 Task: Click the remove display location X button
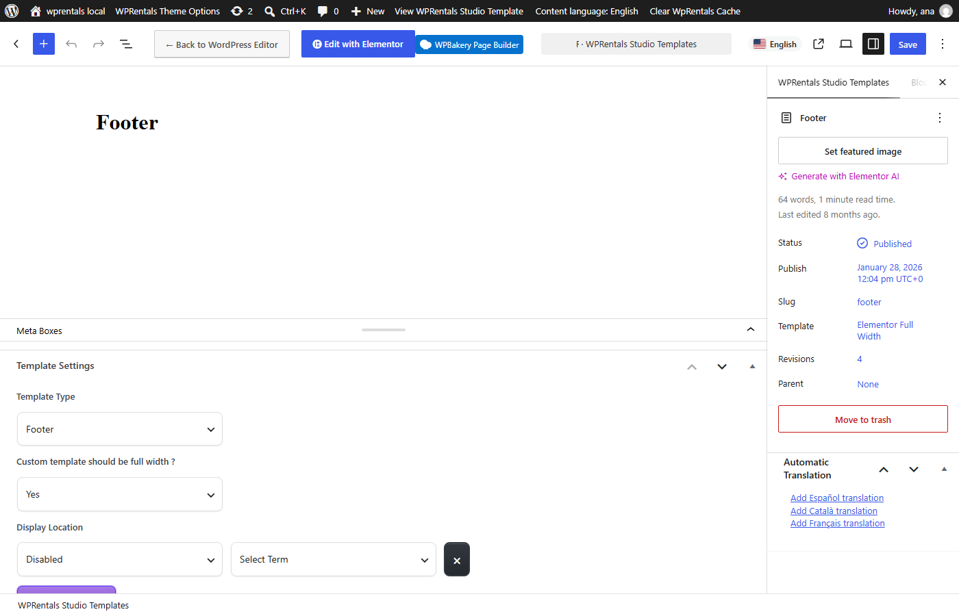pyautogui.click(x=457, y=559)
